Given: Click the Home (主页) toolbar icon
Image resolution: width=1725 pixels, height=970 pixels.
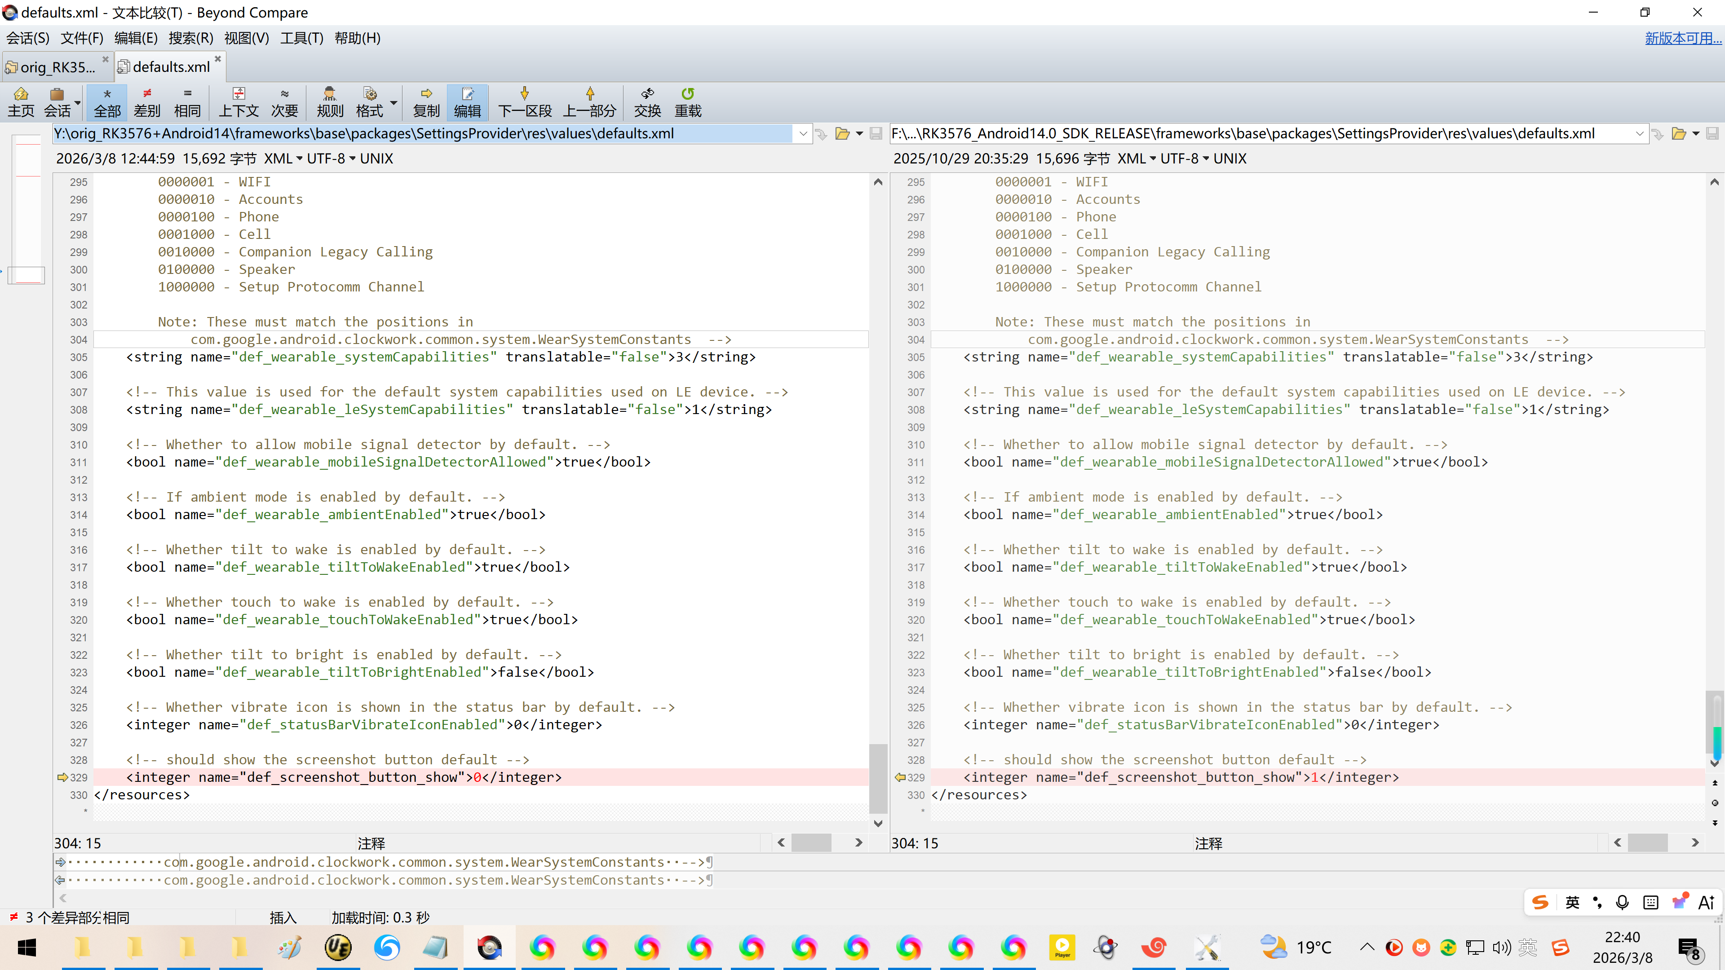Looking at the screenshot, I should click(21, 102).
